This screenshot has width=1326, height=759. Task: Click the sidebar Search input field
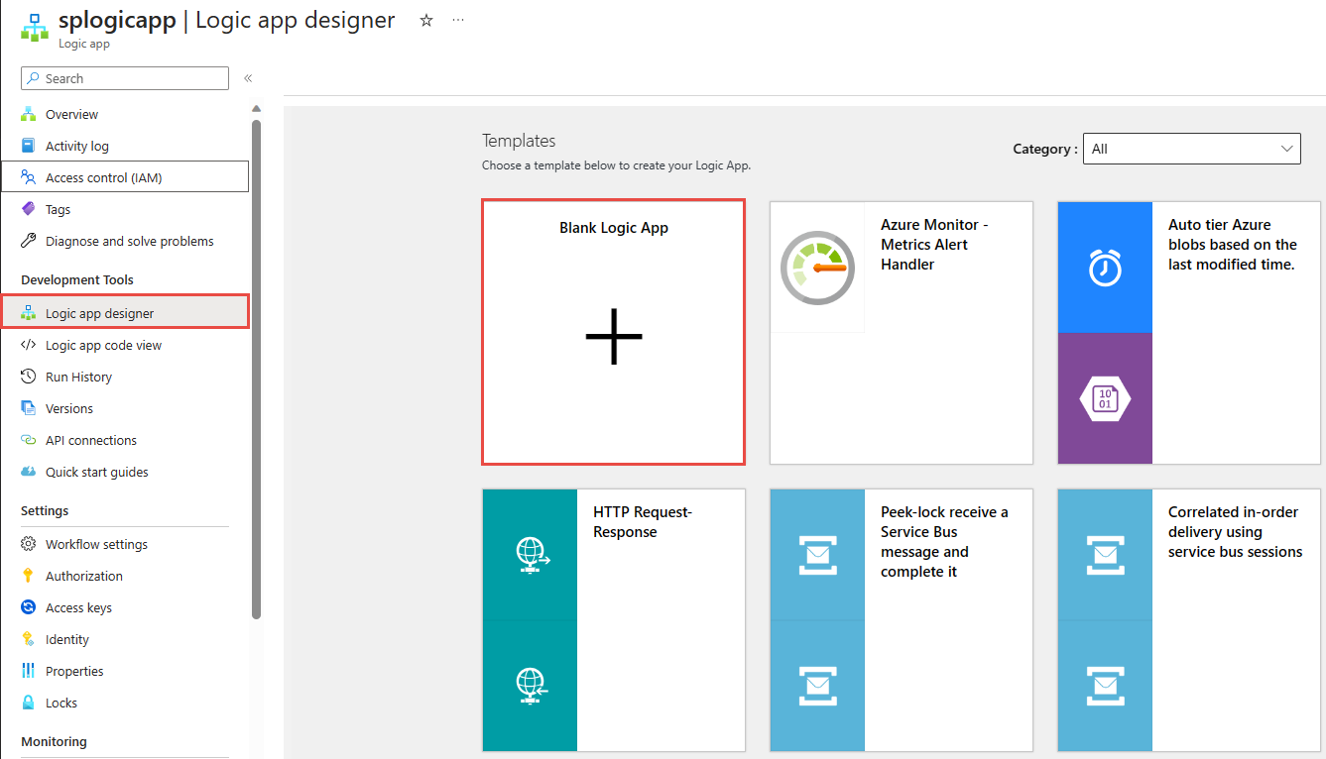pos(125,78)
